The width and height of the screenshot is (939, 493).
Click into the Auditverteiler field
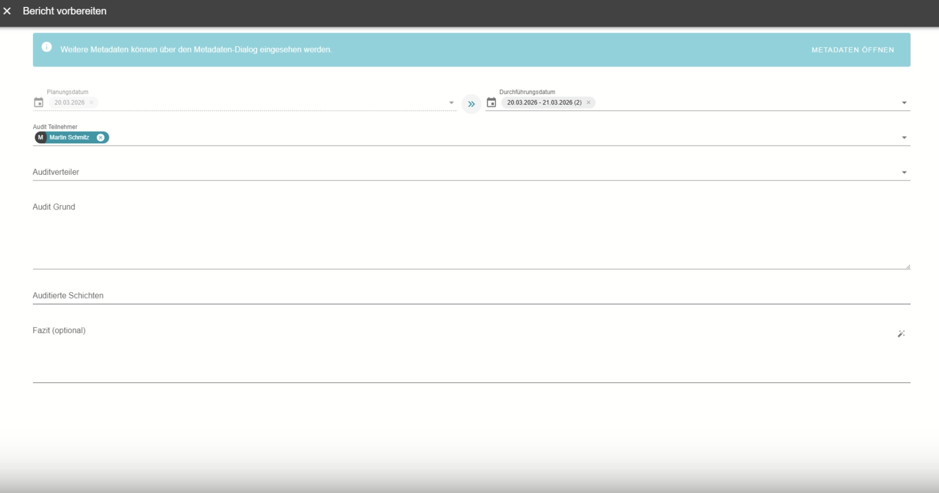point(471,172)
